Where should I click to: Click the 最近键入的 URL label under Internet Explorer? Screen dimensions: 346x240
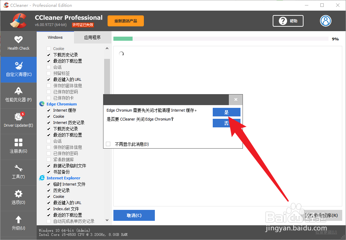67,203
